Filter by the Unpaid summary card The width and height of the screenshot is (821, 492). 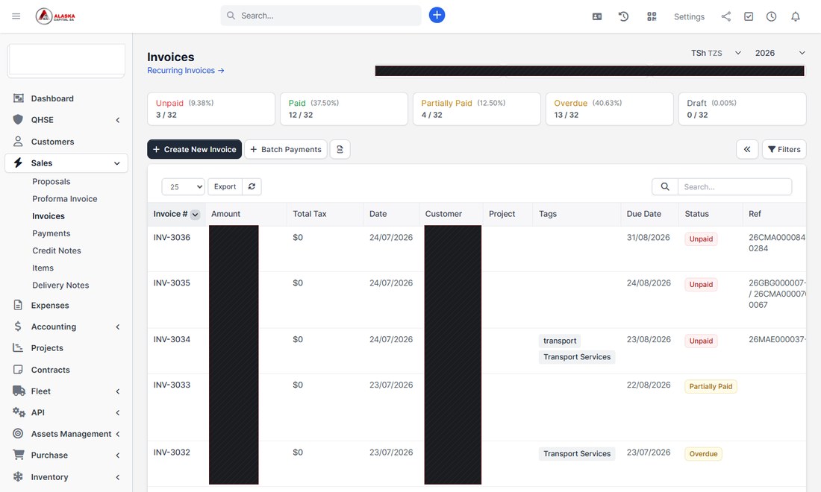(x=211, y=109)
